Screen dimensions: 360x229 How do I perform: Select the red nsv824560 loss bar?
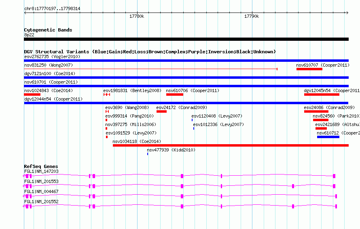pos(321,120)
